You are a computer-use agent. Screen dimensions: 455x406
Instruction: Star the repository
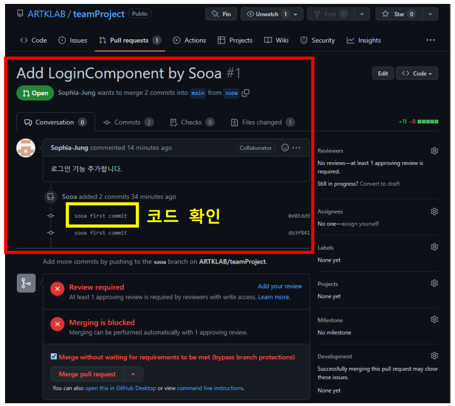399,14
